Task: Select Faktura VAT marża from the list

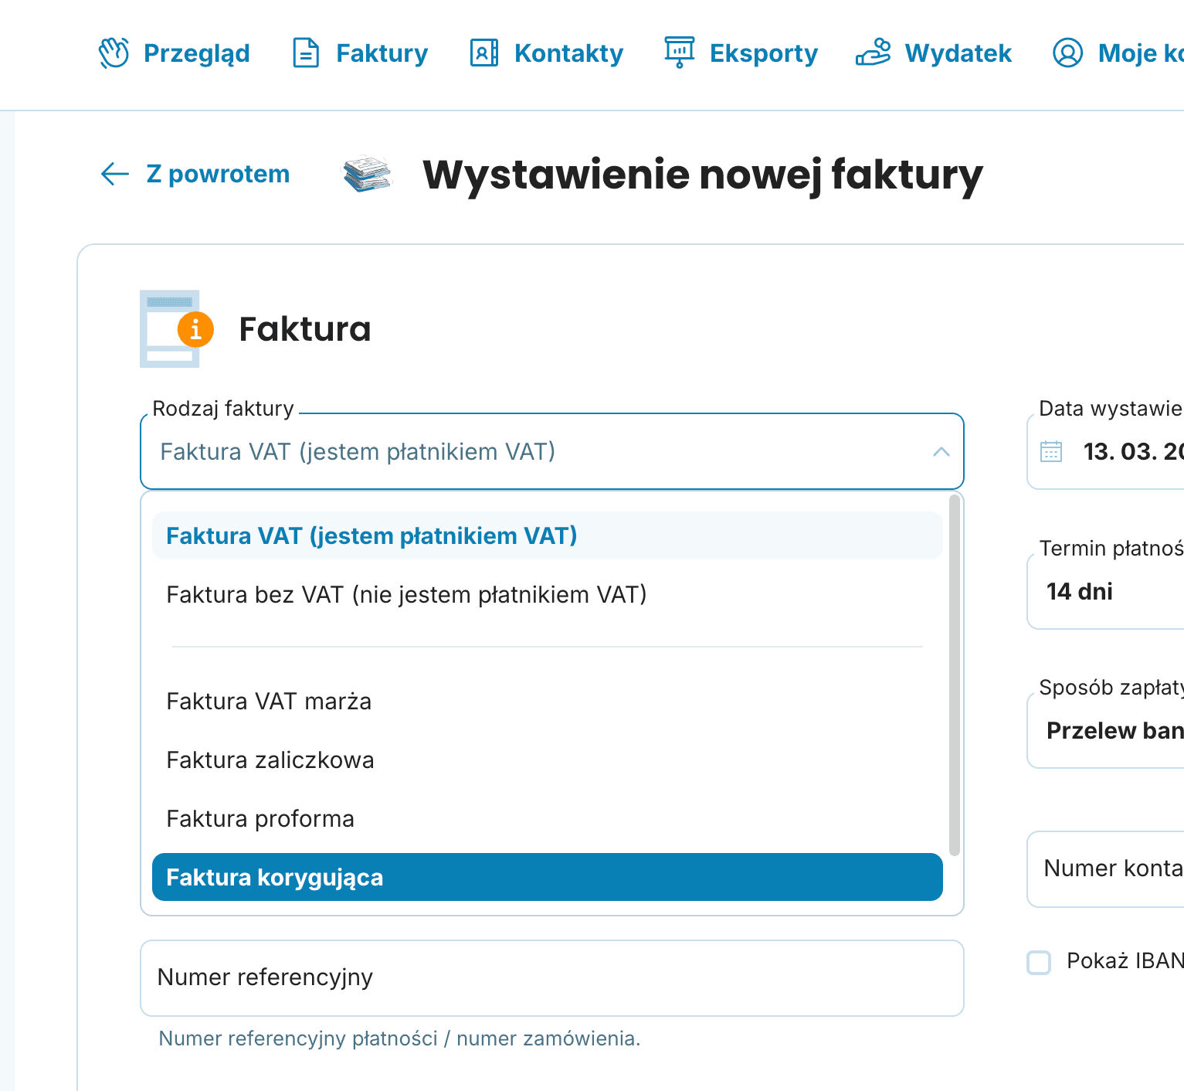Action: (269, 702)
